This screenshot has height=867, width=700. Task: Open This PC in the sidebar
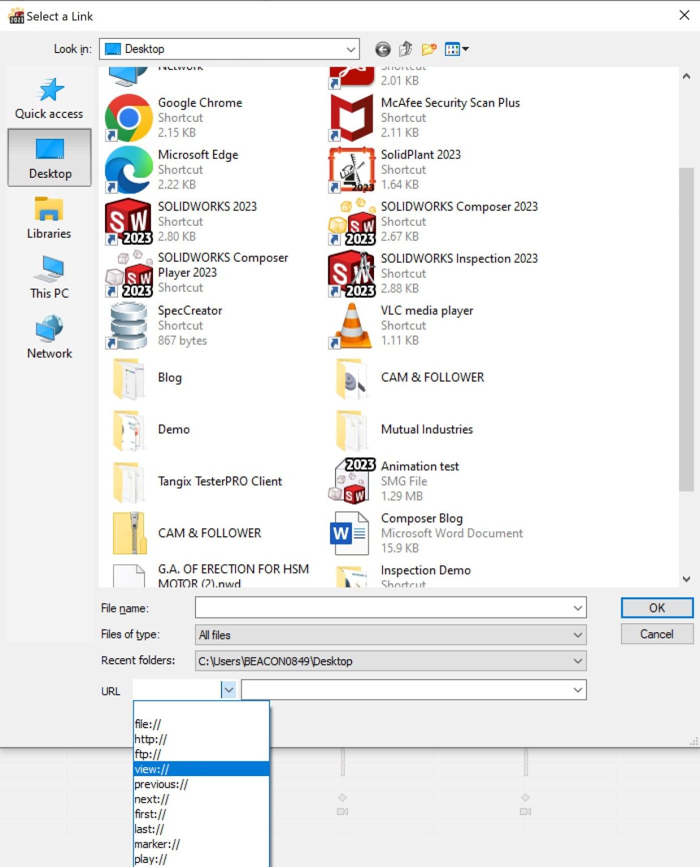pyautogui.click(x=49, y=277)
